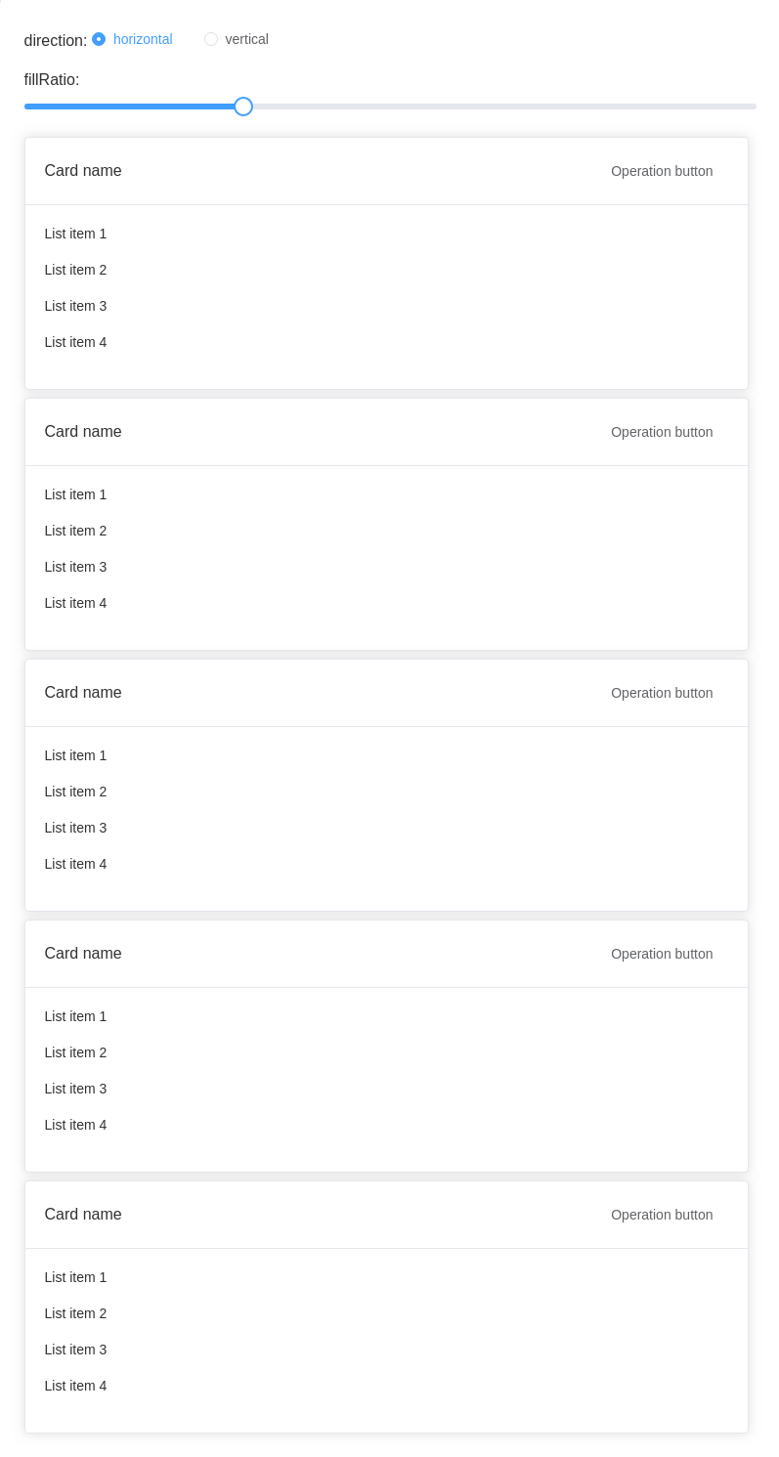Screen dimensions: 779x1457
Task: Select the horizontal direction radio button
Action: tap(99, 39)
